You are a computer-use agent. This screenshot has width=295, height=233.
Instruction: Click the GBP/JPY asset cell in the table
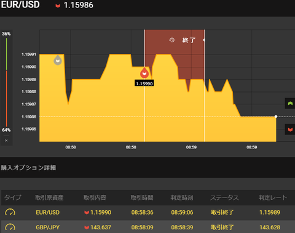coord(47,227)
